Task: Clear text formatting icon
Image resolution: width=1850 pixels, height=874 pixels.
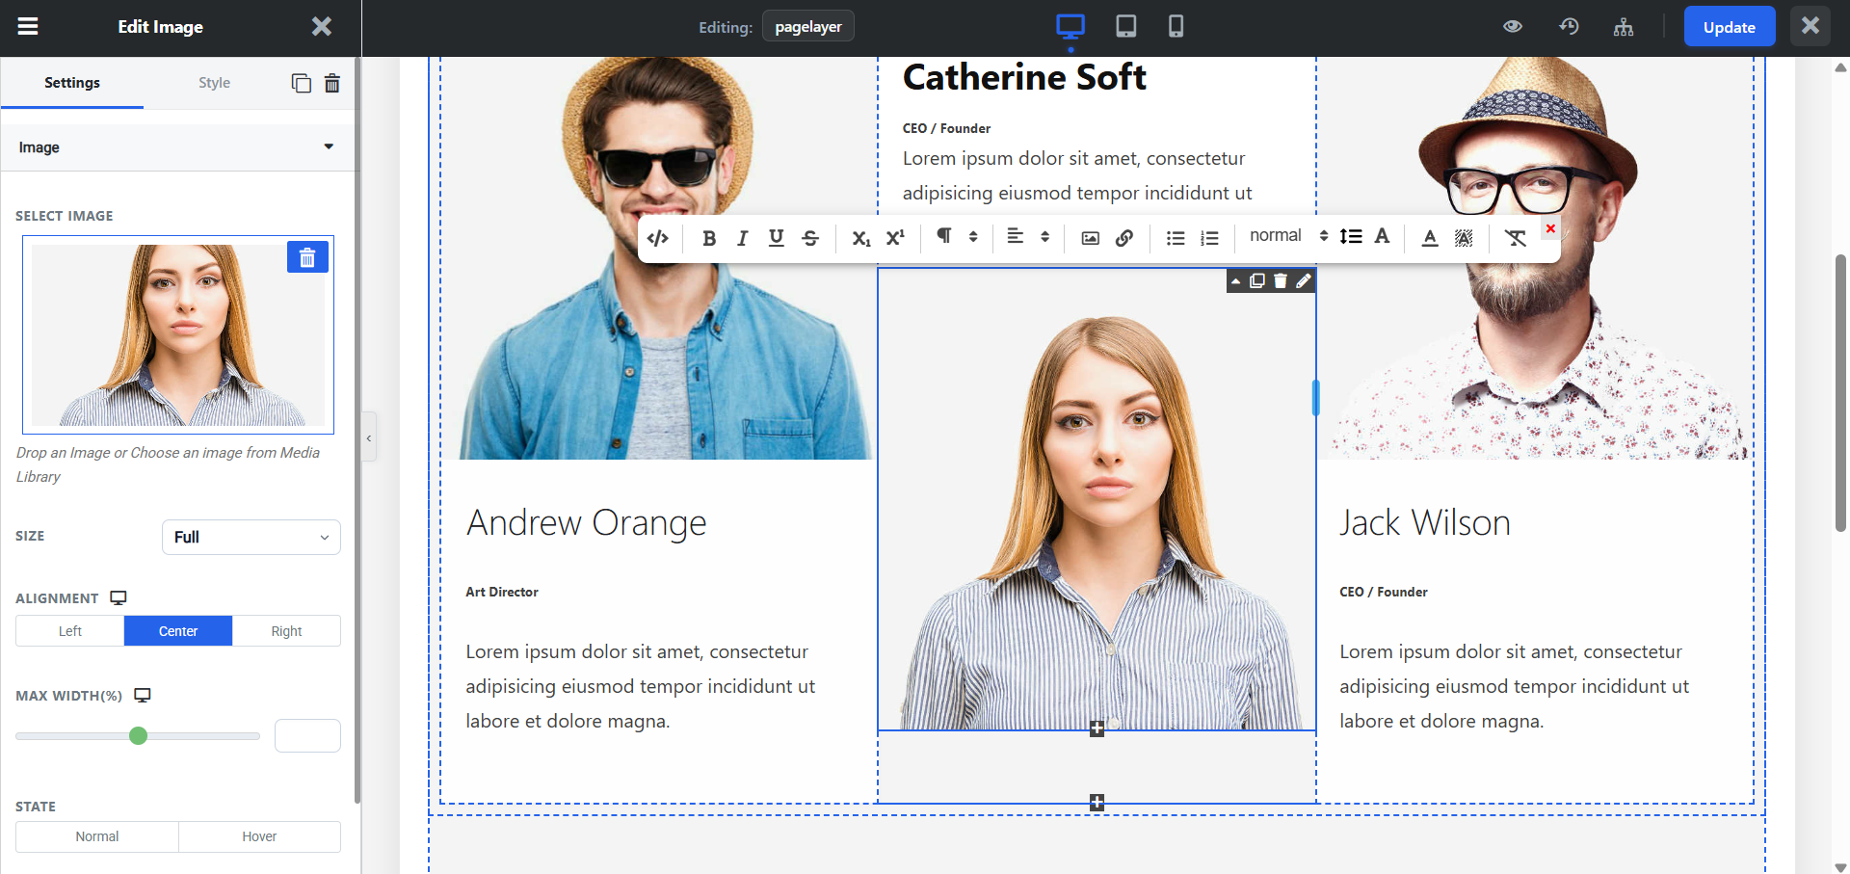Action: [x=1516, y=238]
